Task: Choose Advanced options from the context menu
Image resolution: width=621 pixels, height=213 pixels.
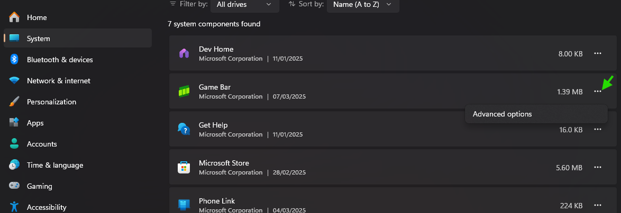Action: tap(503, 114)
